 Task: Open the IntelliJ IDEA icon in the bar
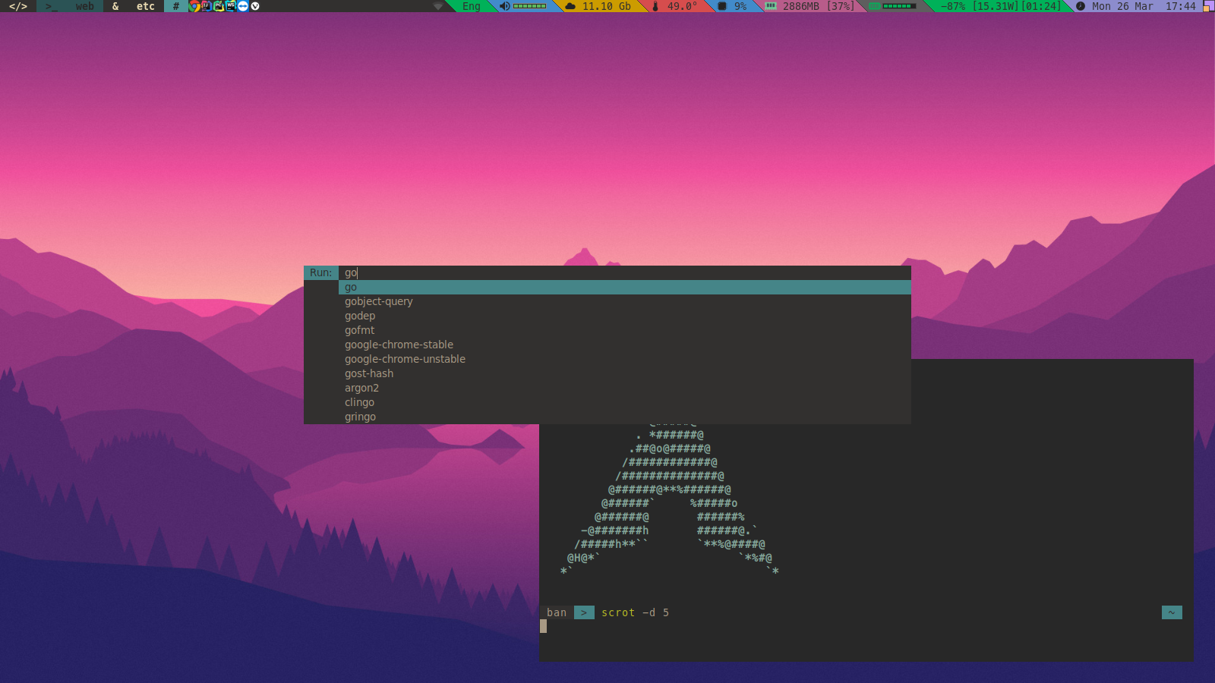[x=207, y=6]
